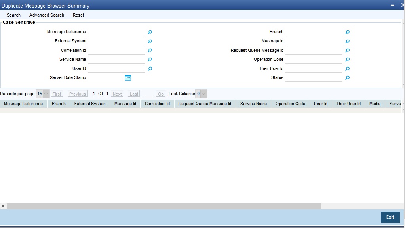The image size is (405, 228).
Task: Click the Go button
Action: pos(161,94)
